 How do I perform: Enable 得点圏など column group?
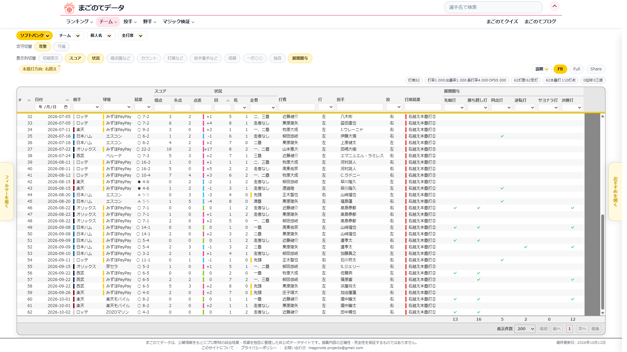[x=120, y=58]
